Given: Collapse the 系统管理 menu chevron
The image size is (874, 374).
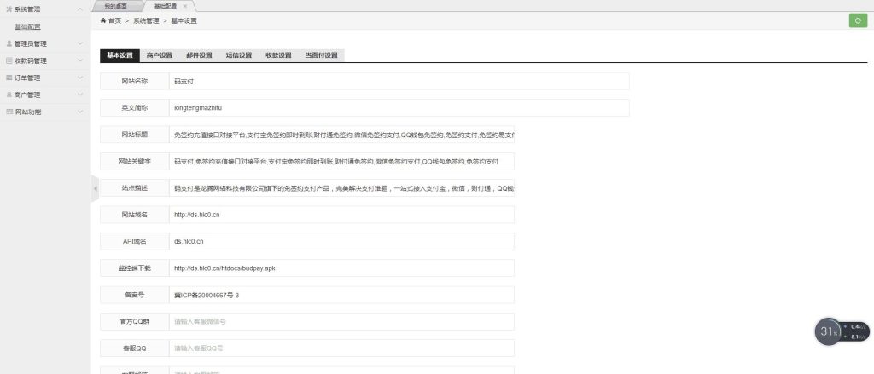Looking at the screenshot, I should tap(79, 9).
